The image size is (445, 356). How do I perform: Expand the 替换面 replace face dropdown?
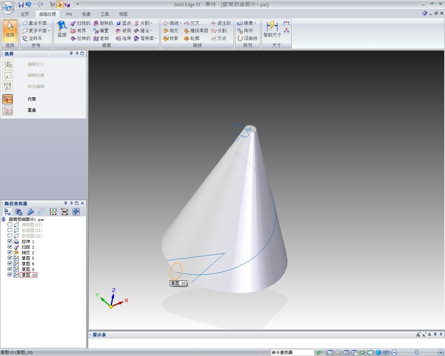(x=156, y=38)
